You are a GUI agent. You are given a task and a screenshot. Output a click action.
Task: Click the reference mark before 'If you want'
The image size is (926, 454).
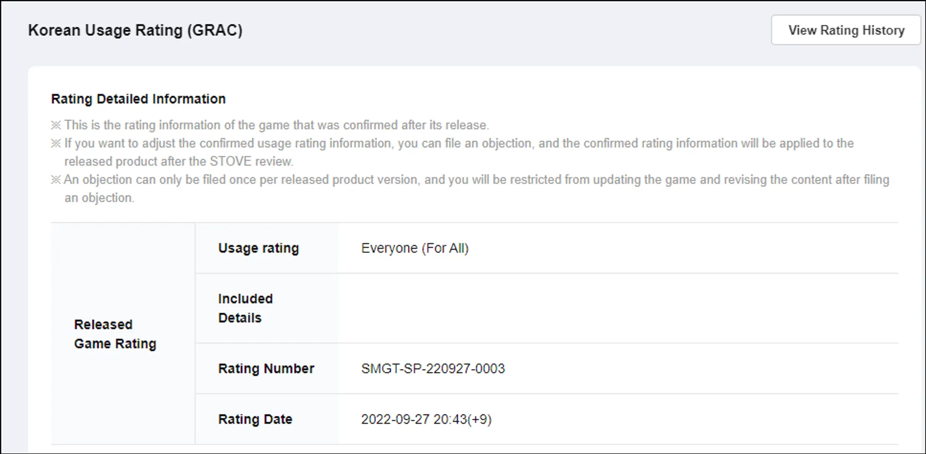pyautogui.click(x=56, y=143)
